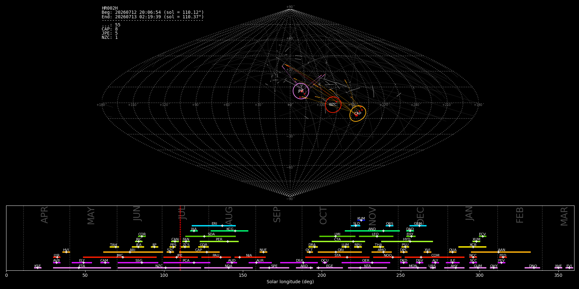Image resolution: width=579 pixels, height=289 pixels.
Task: Click the red NIA shower bar
Action: (x=250, y=257)
